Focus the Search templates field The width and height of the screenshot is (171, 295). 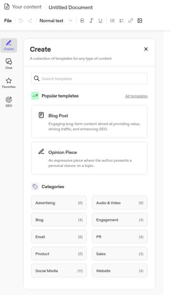coord(89,78)
